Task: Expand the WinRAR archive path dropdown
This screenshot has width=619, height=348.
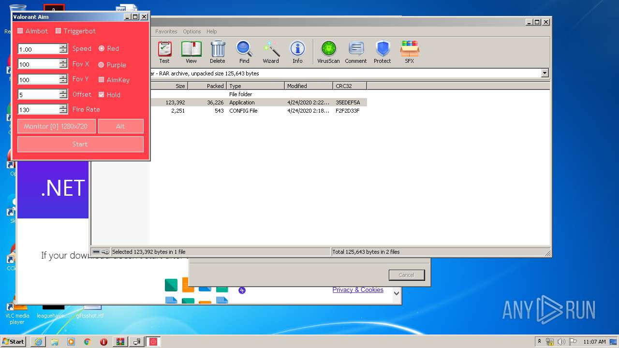Action: coord(545,73)
